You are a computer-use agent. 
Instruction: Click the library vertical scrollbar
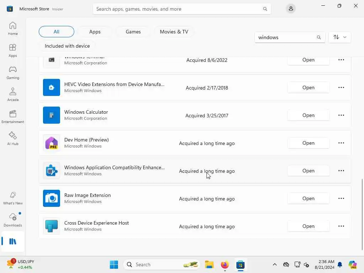click(x=362, y=214)
